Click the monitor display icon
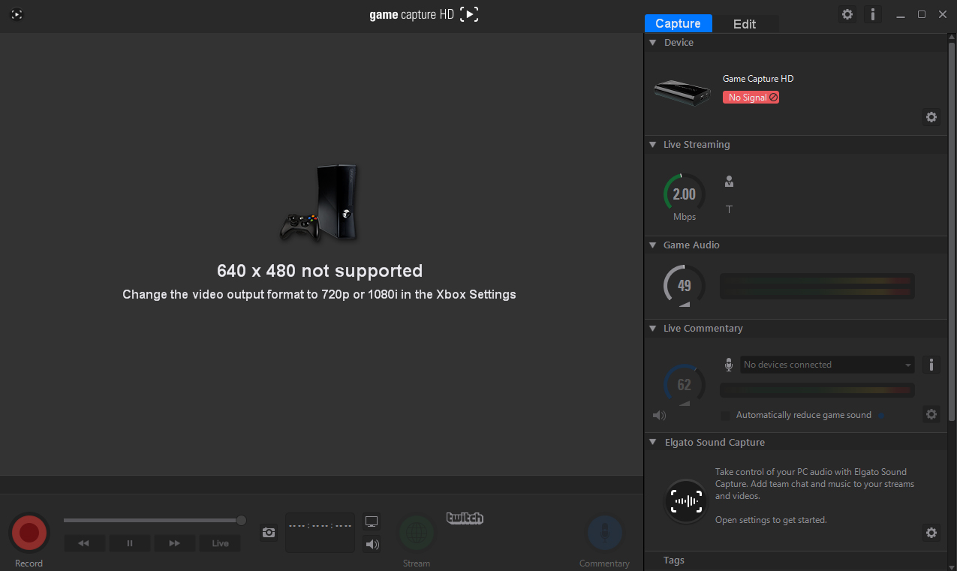The height and width of the screenshot is (571, 957). pos(372,521)
